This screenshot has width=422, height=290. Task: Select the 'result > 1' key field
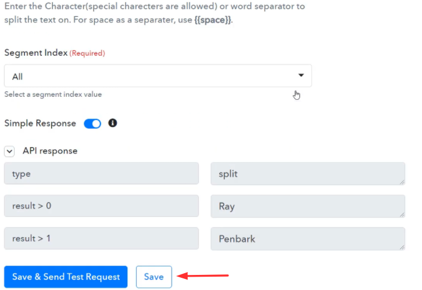[x=102, y=238]
